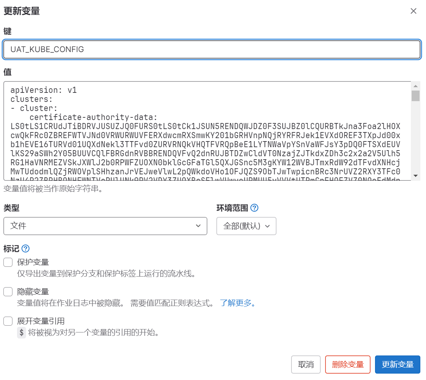Screen dimensions: 426x380
Task: Toggle the 隐藏变量 checkbox
Action: click(8, 292)
